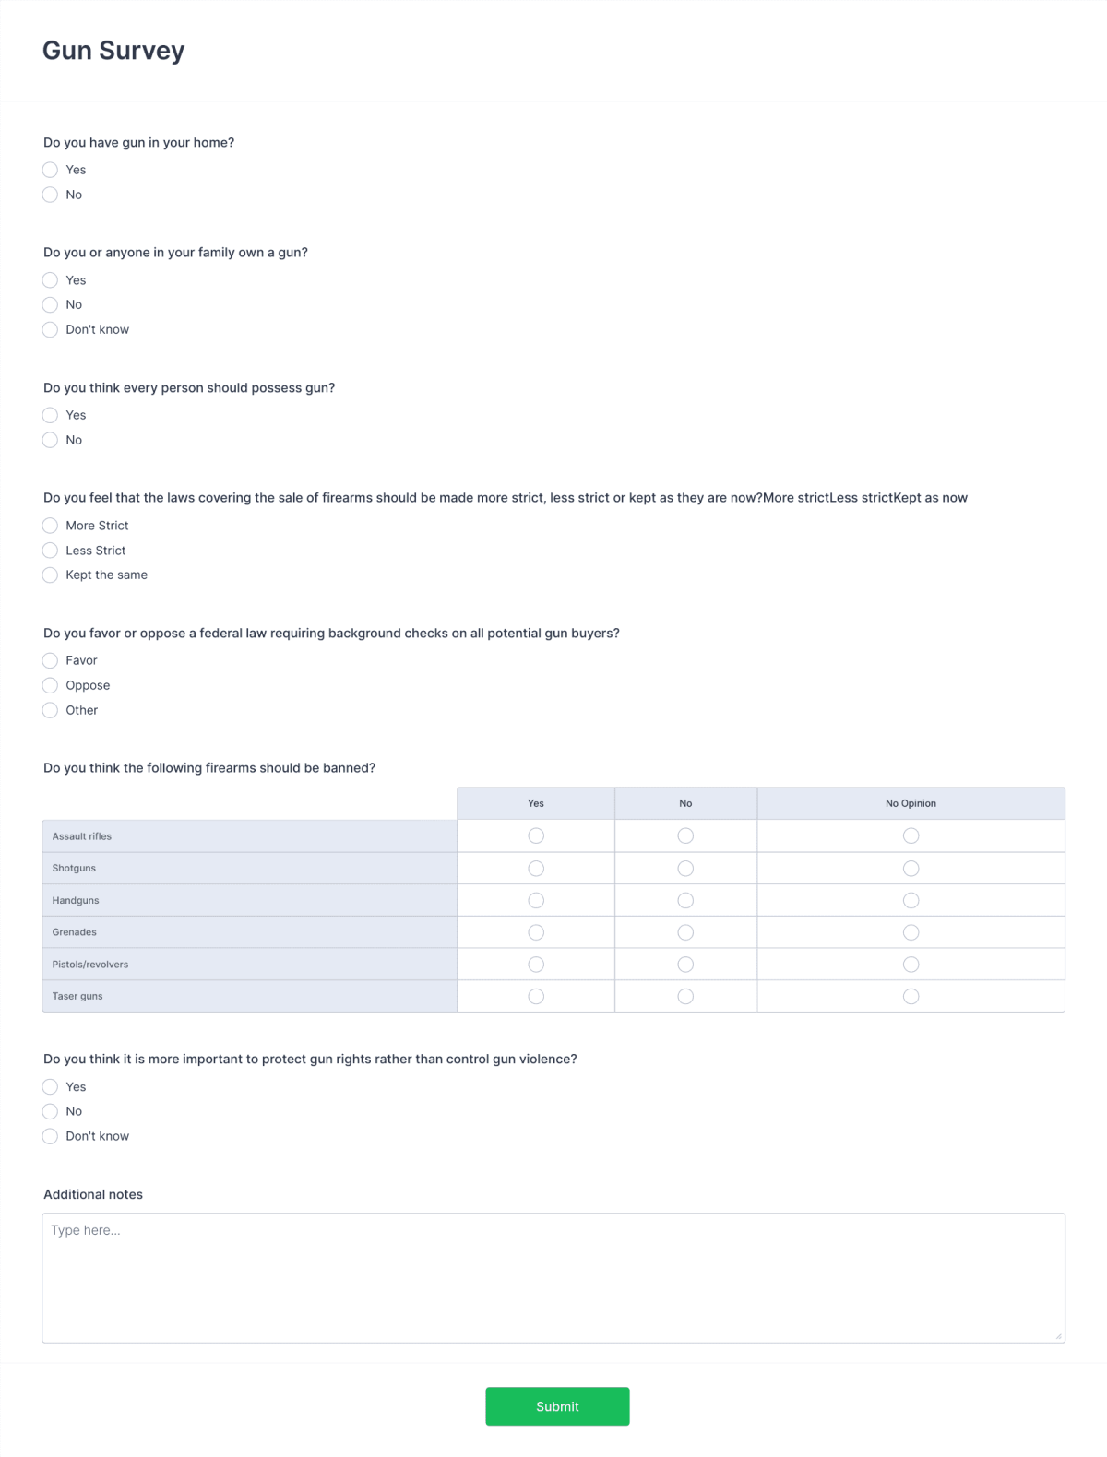Select Favor for federal background checks law
Image resolution: width=1107 pixels, height=1457 pixels.
coord(51,660)
